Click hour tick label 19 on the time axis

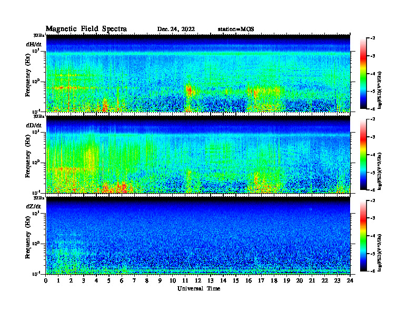click(x=286, y=281)
